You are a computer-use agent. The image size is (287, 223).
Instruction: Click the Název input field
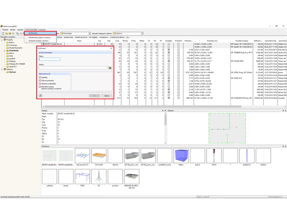point(49,59)
